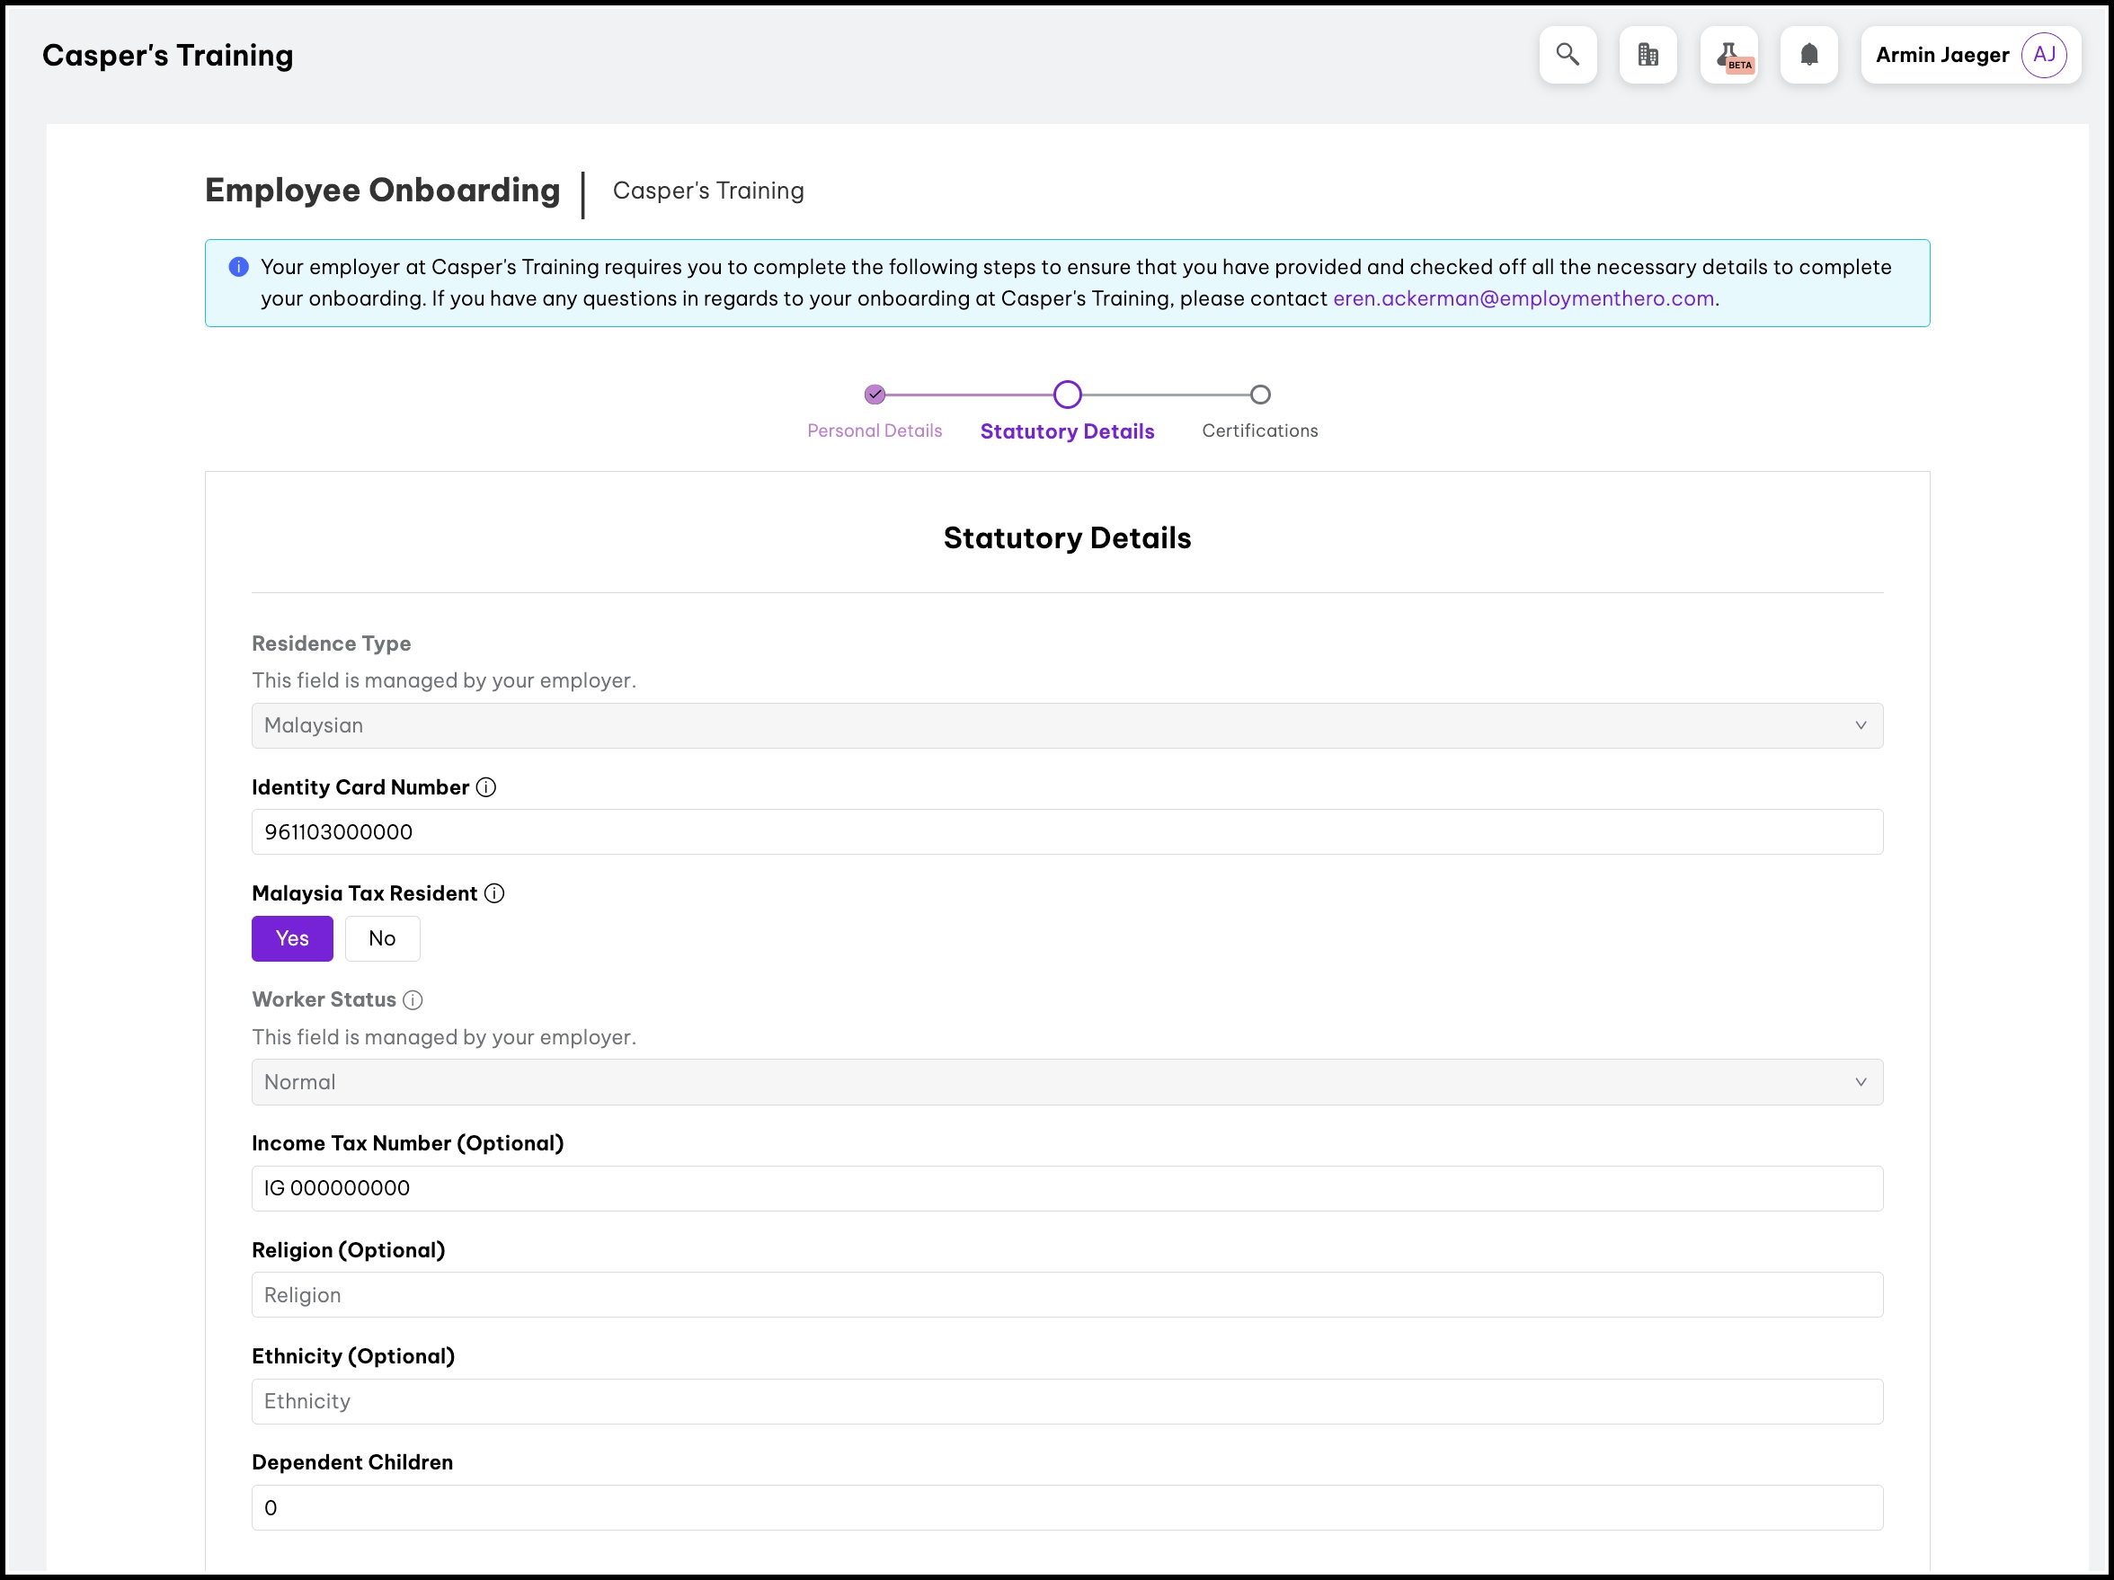Click the Income Tax Number field
The width and height of the screenshot is (2114, 1580).
point(1067,1188)
